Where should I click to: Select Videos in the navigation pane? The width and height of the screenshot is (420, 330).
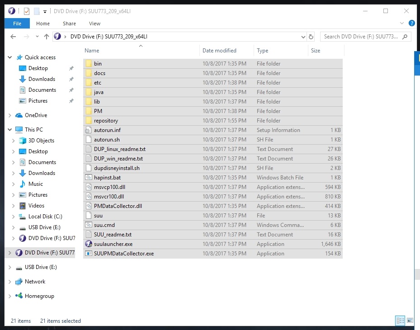pyautogui.click(x=36, y=206)
